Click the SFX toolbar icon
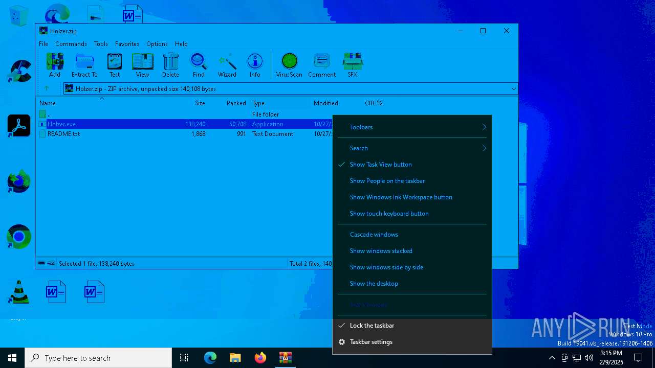This screenshot has height=368, width=655. pyautogui.click(x=353, y=65)
